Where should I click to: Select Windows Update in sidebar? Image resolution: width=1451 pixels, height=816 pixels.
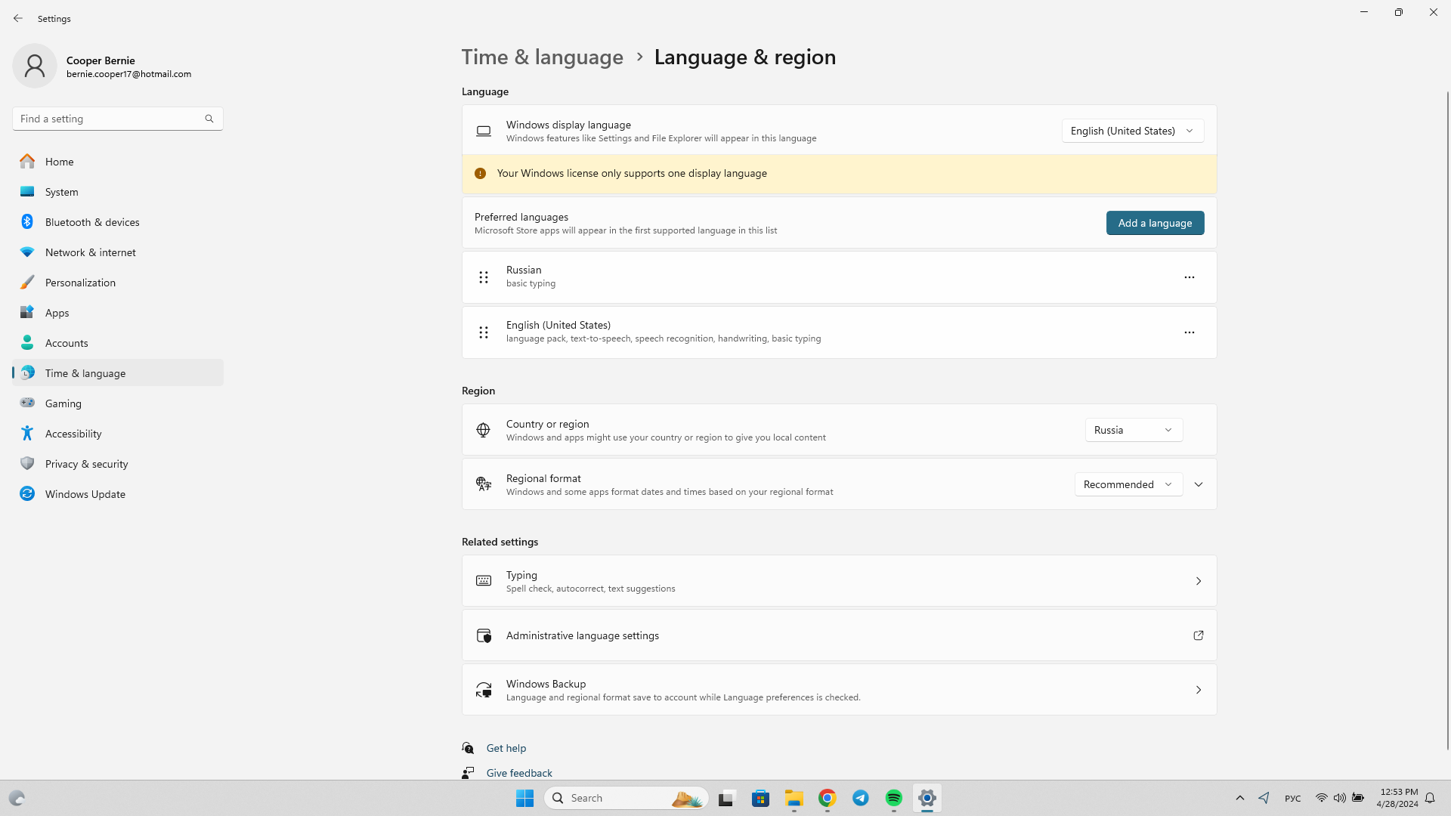coord(85,494)
